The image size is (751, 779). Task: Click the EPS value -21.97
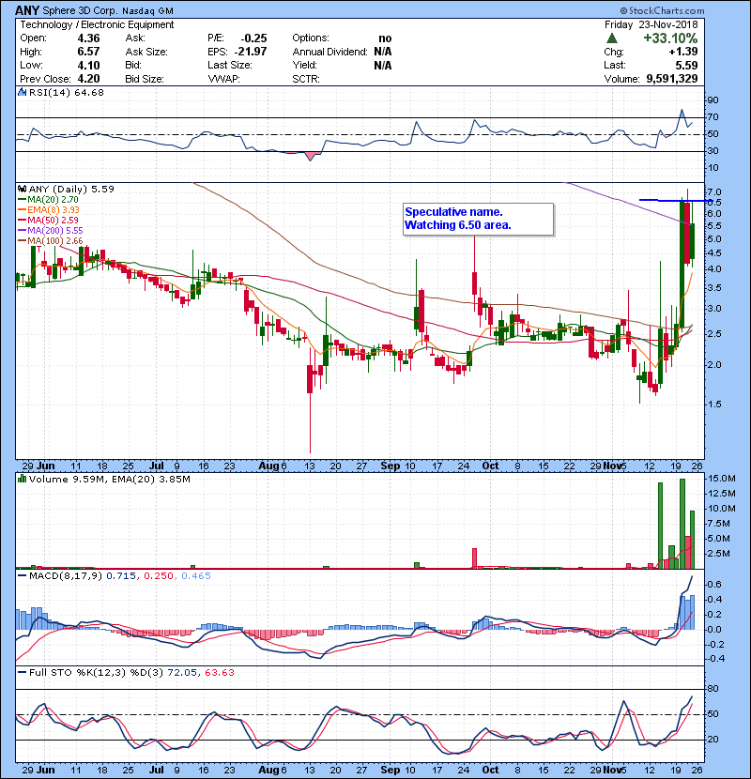251,52
